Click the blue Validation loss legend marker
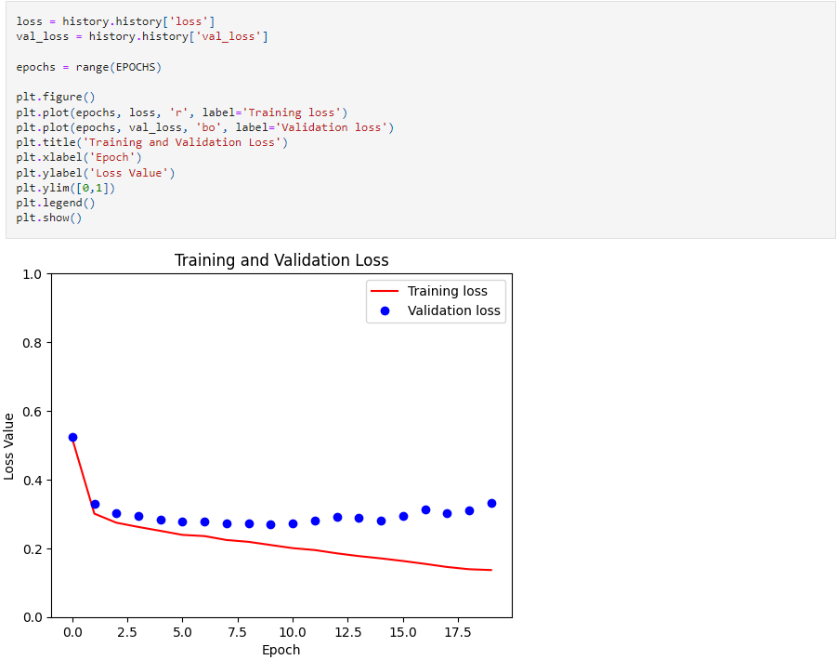The height and width of the screenshot is (660, 836). point(385,311)
